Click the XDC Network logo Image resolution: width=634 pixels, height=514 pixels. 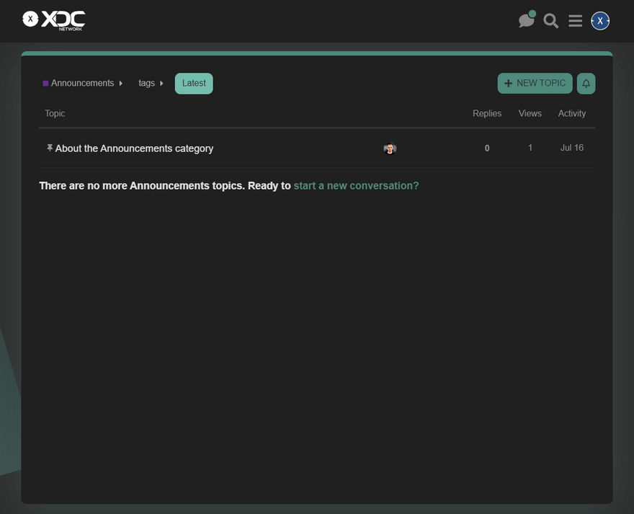tap(54, 20)
